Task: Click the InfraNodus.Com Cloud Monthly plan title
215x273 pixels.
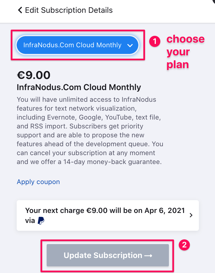Action: click(x=79, y=87)
